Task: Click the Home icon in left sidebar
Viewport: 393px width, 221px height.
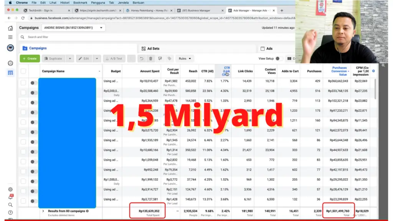Action: tap(10, 28)
